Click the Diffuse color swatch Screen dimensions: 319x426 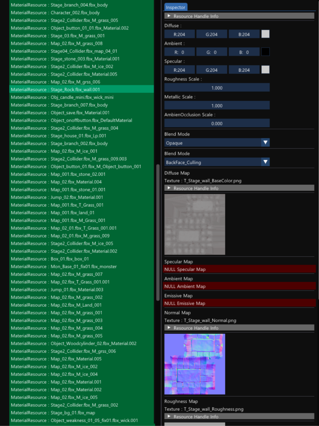point(265,34)
